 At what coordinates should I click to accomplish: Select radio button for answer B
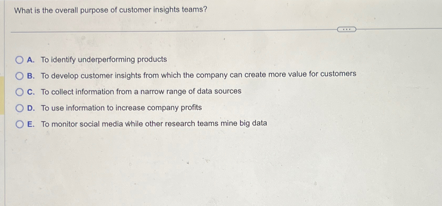19,76
